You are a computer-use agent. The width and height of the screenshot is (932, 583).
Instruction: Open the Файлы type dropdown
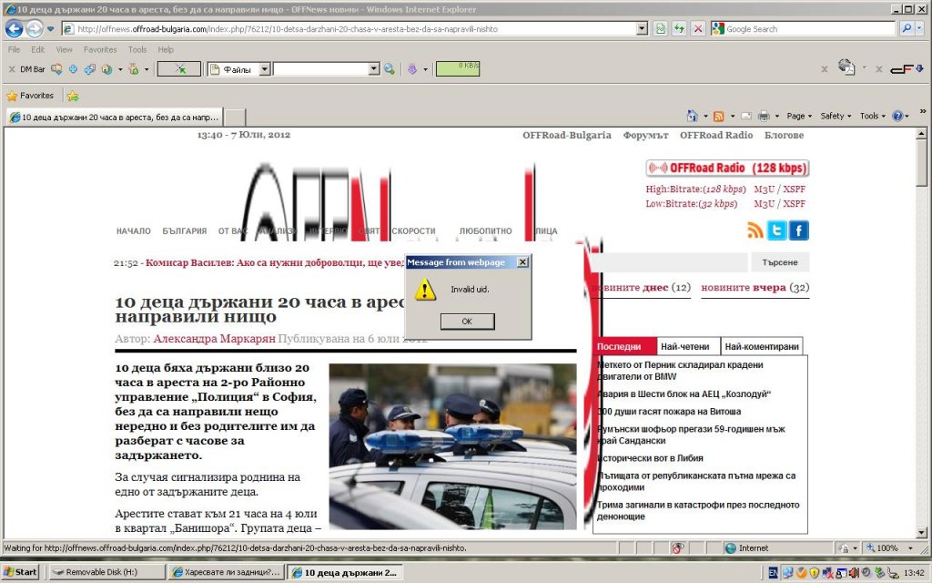coord(265,69)
